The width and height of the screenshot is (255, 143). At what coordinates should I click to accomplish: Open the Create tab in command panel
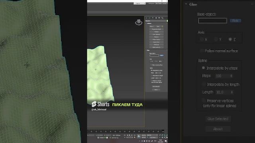[147, 18]
